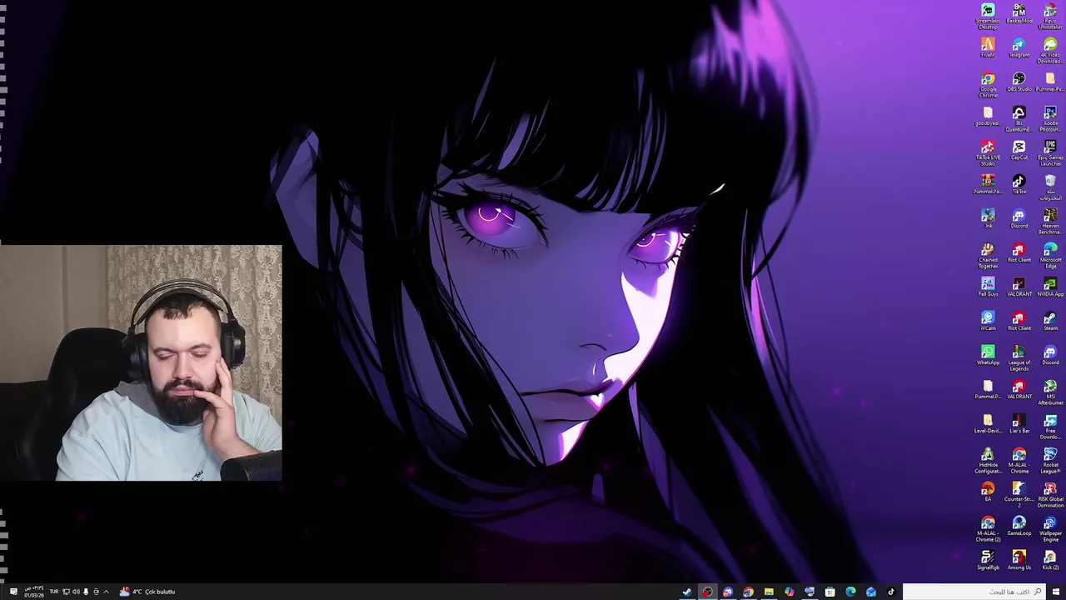Open the OBS Studio shortcut
1066x600 pixels.
point(1019,82)
